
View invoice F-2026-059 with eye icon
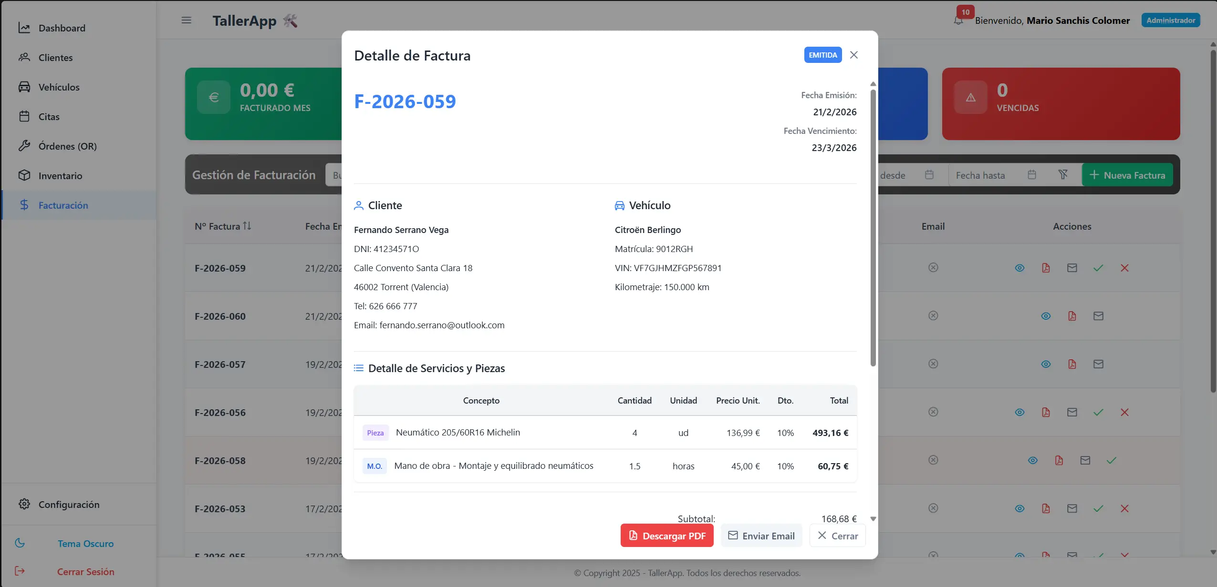1019,268
